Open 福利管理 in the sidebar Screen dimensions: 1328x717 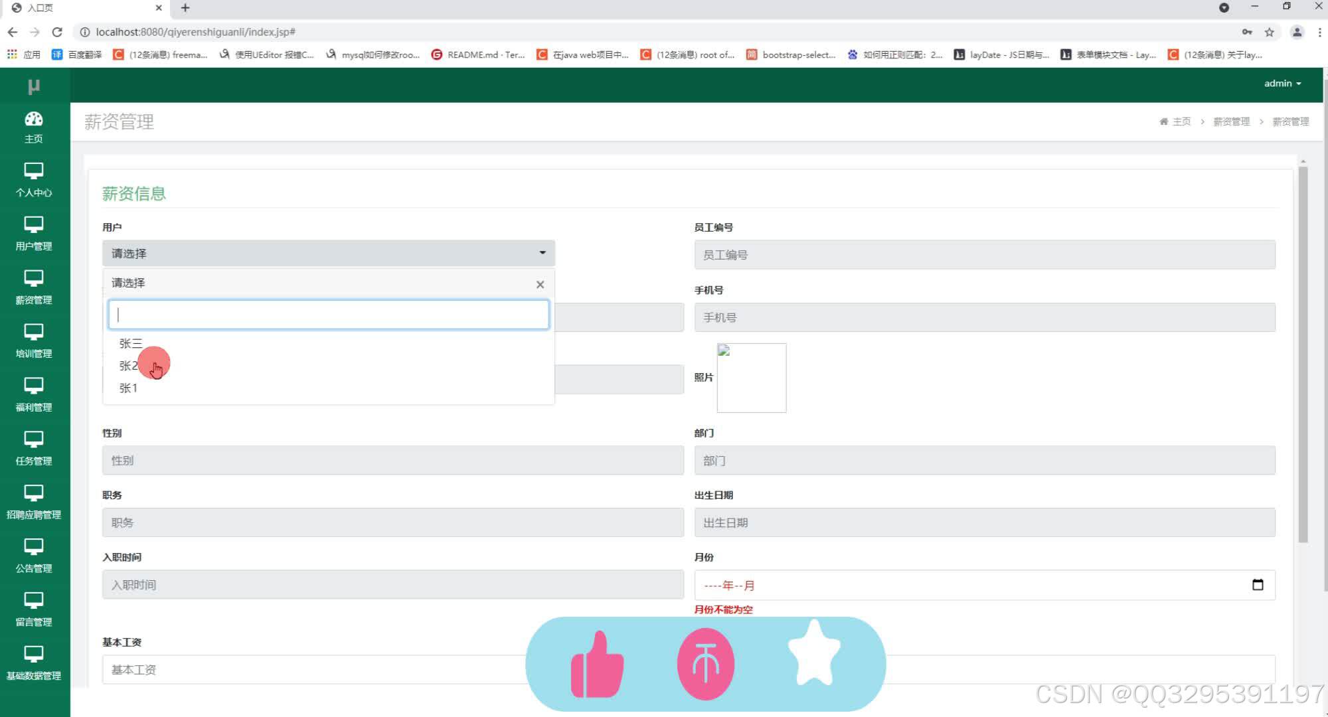(x=34, y=395)
